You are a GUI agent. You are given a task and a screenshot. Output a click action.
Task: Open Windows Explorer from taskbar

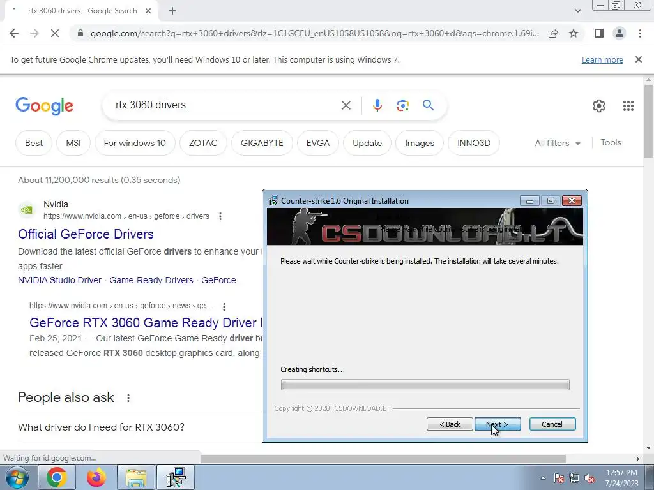pyautogui.click(x=136, y=477)
